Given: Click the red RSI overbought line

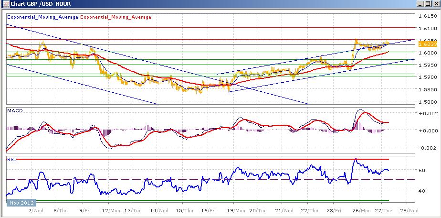Looking at the screenshot, I should click(x=198, y=159).
